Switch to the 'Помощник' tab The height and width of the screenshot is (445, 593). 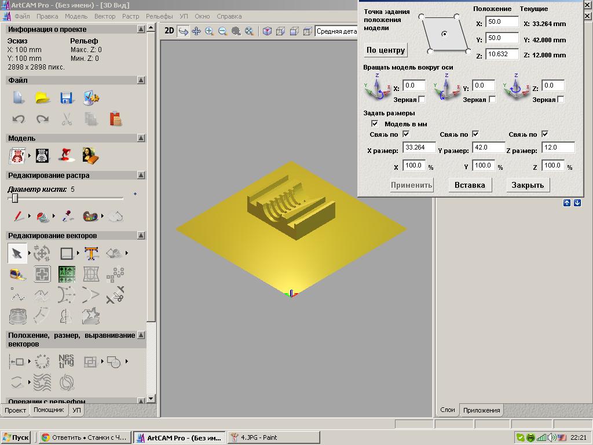[x=49, y=410]
